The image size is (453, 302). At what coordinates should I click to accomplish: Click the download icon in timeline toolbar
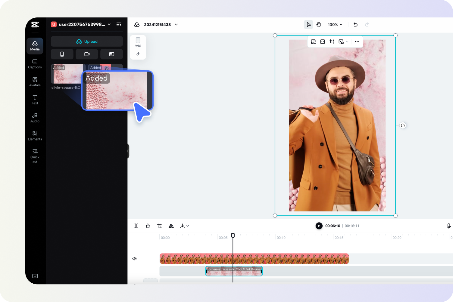point(182,226)
